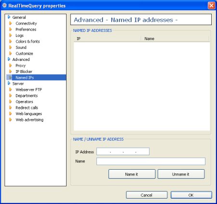Close the RealTimeQuery properties window

(x=211, y=6)
